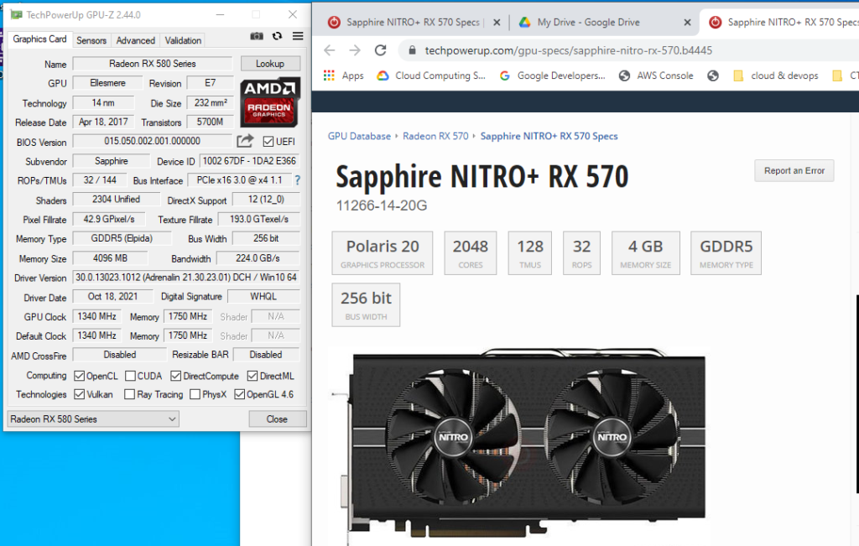Go forward in the browser

click(x=355, y=50)
